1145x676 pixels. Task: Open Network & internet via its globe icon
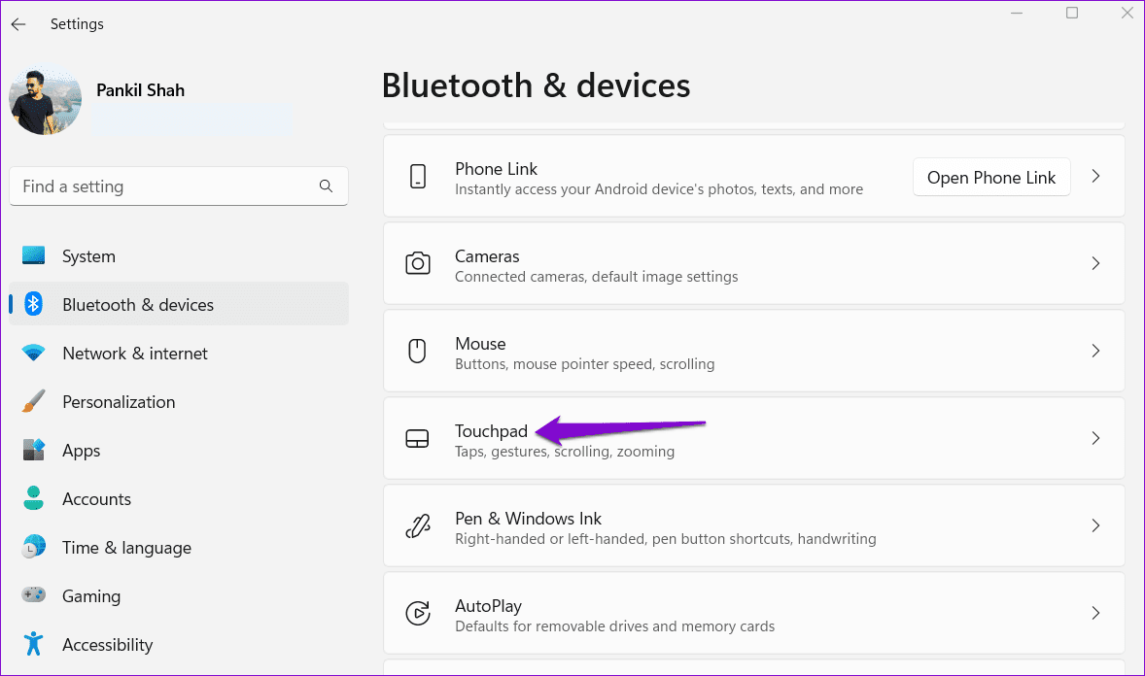(x=33, y=353)
